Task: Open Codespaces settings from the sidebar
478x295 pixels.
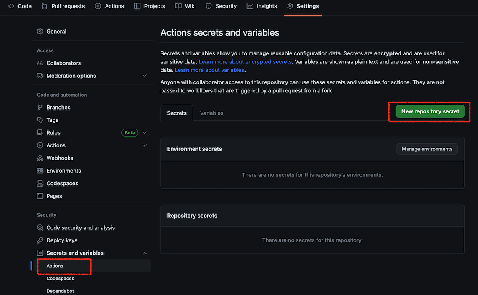Action: coord(61,183)
